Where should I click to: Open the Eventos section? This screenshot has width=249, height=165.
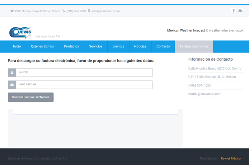[118, 46]
